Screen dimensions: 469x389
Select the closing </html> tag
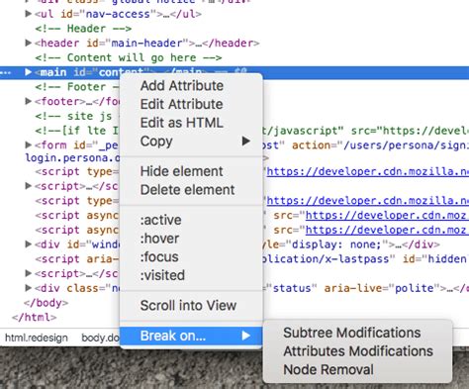pyautogui.click(x=35, y=317)
